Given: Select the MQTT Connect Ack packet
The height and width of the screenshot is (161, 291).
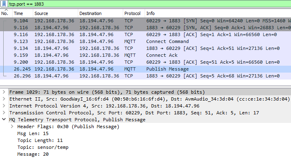Looking at the screenshot, I should [x=145, y=55].
